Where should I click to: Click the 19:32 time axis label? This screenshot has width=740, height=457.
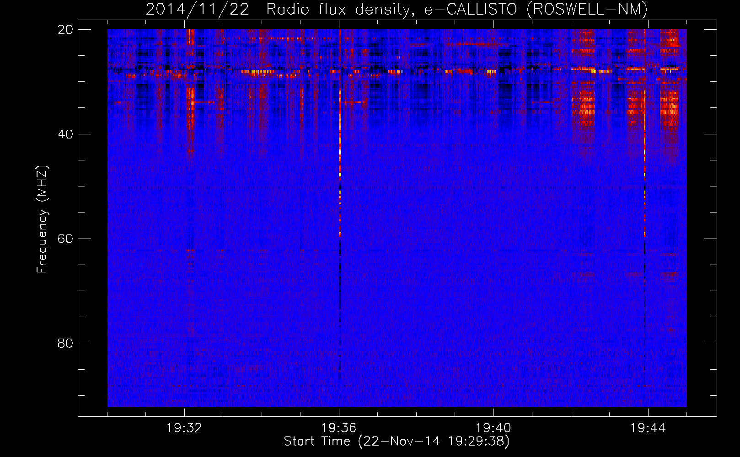click(x=184, y=428)
